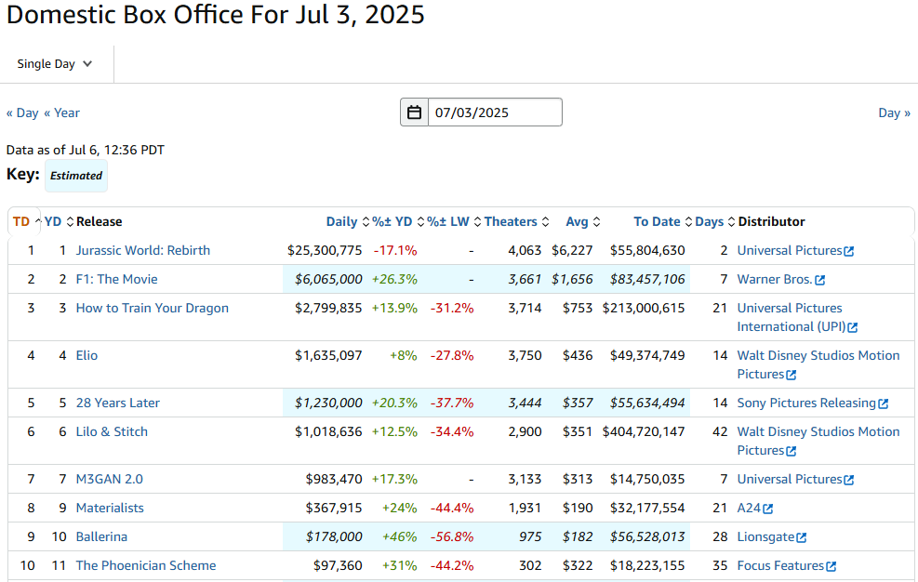
Task: Sort by %± YD column
Action: (397, 222)
